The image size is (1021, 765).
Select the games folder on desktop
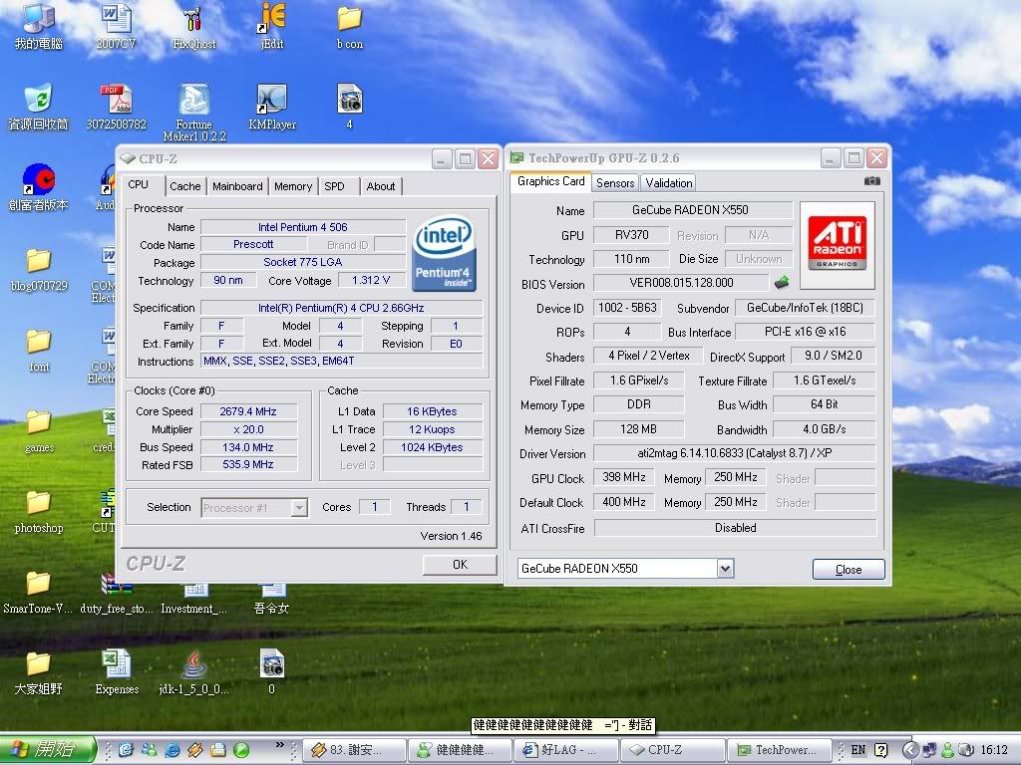(x=39, y=422)
